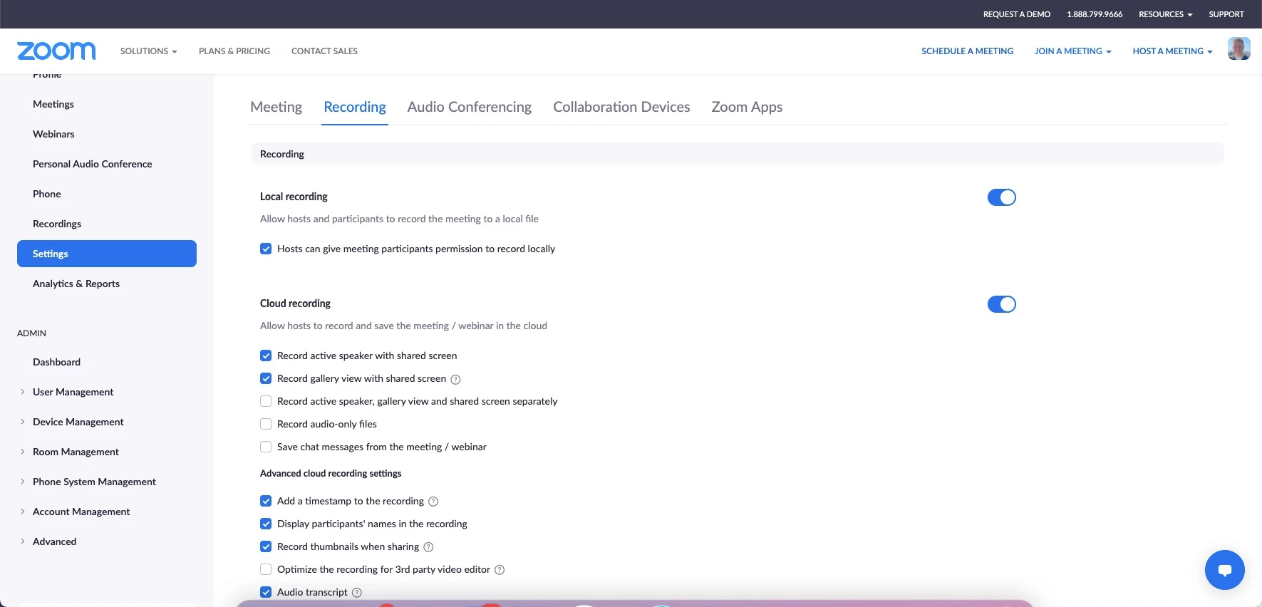This screenshot has width=1262, height=607.
Task: Open the chat help bubble
Action: [1224, 570]
